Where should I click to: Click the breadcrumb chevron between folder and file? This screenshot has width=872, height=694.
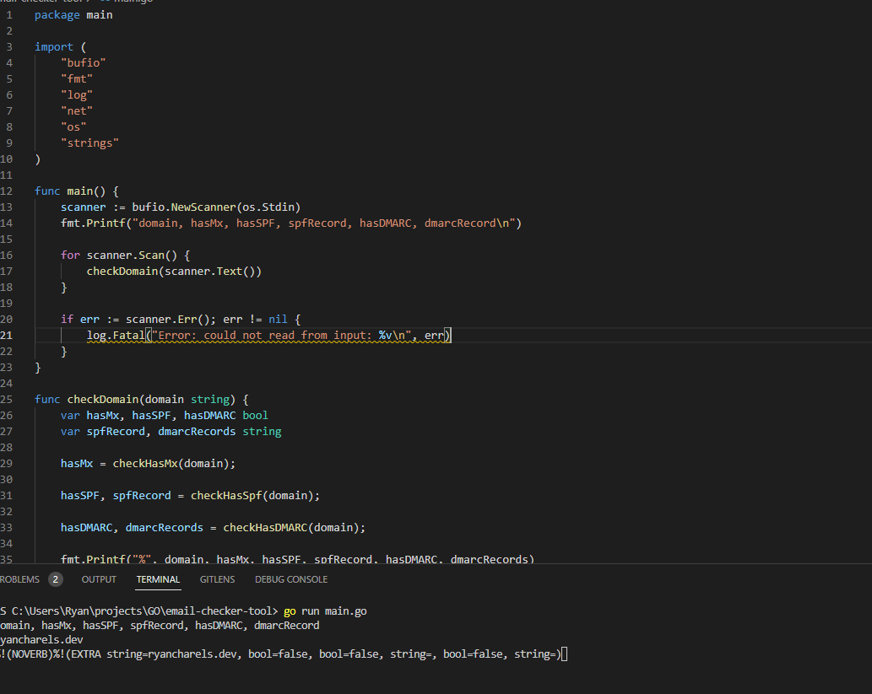tap(87, 3)
